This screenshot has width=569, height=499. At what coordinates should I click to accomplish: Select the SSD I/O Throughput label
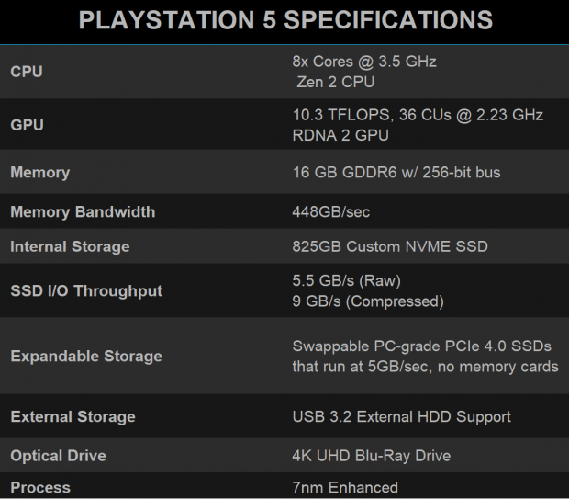click(86, 290)
